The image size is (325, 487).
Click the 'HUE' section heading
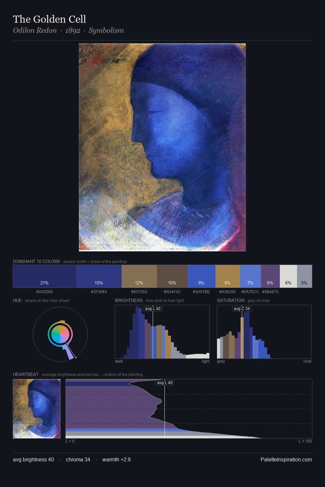(x=17, y=301)
